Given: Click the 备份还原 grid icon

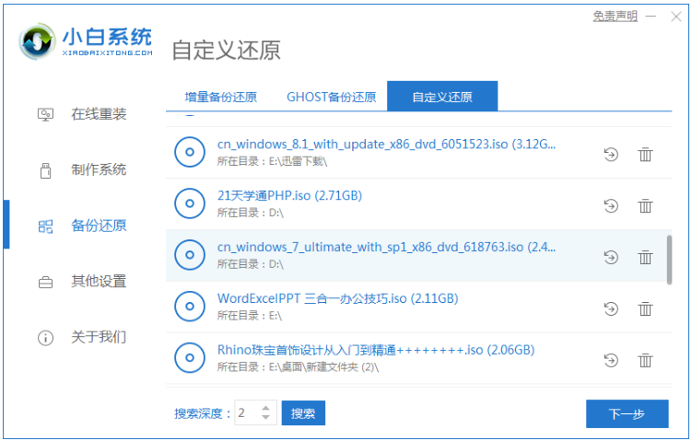Looking at the screenshot, I should tap(45, 226).
